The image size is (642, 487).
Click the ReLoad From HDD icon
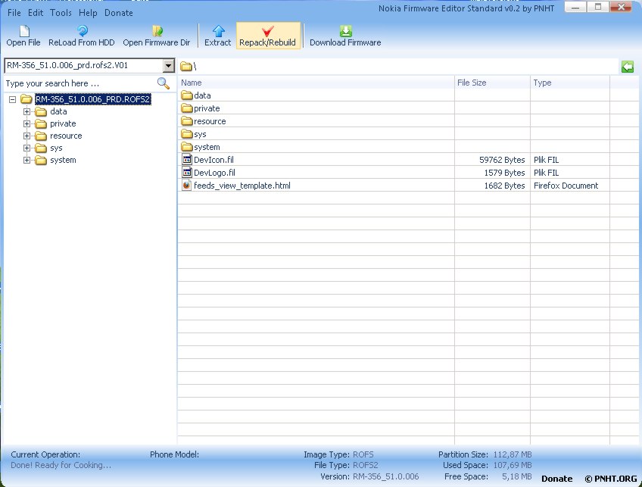82,31
